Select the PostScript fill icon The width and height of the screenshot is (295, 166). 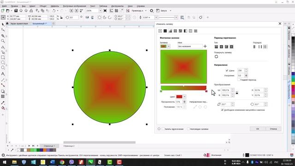tap(195, 31)
